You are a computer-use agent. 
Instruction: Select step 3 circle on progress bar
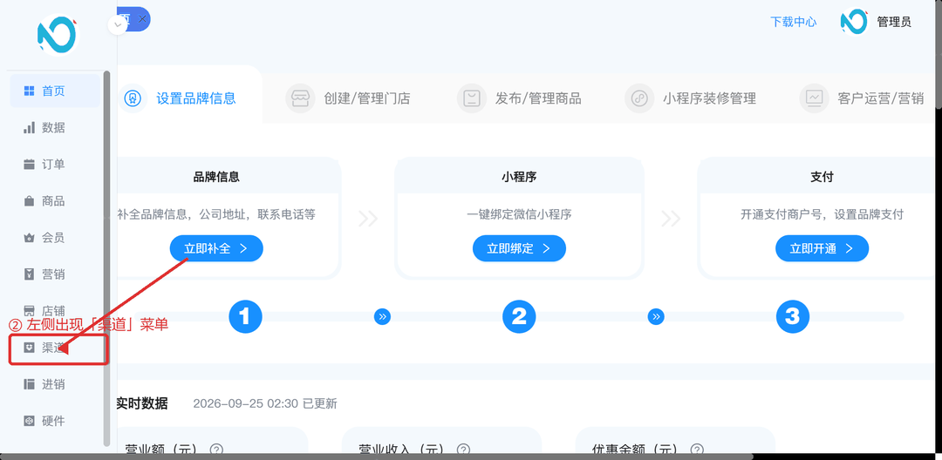[792, 316]
